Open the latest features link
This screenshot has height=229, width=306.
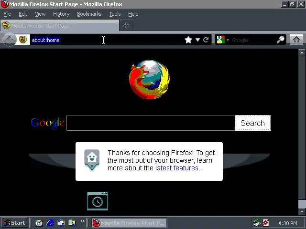pyautogui.click(x=176, y=168)
